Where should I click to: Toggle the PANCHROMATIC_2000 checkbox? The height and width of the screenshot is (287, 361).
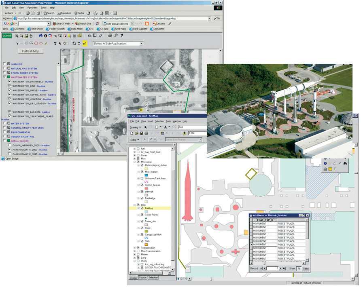9,150
